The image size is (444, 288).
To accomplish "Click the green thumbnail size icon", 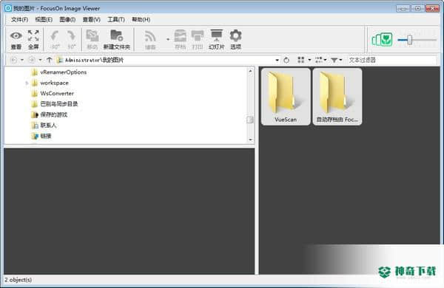I will pos(383,40).
